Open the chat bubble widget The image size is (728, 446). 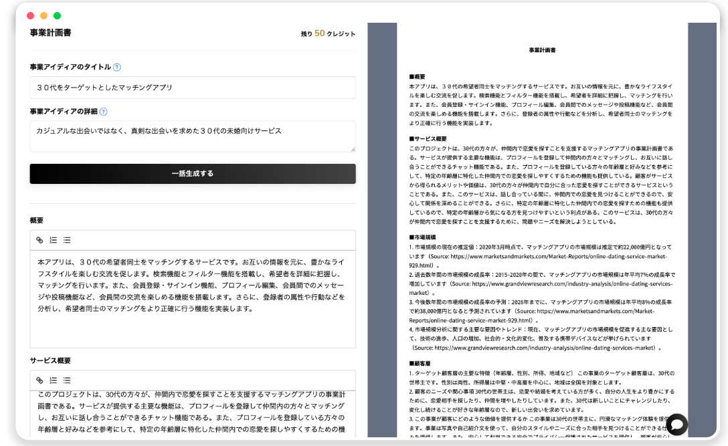pos(676,424)
